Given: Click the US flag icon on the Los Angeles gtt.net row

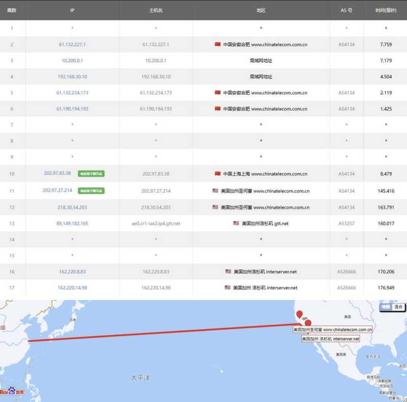Looking at the screenshot, I should pos(235,223).
